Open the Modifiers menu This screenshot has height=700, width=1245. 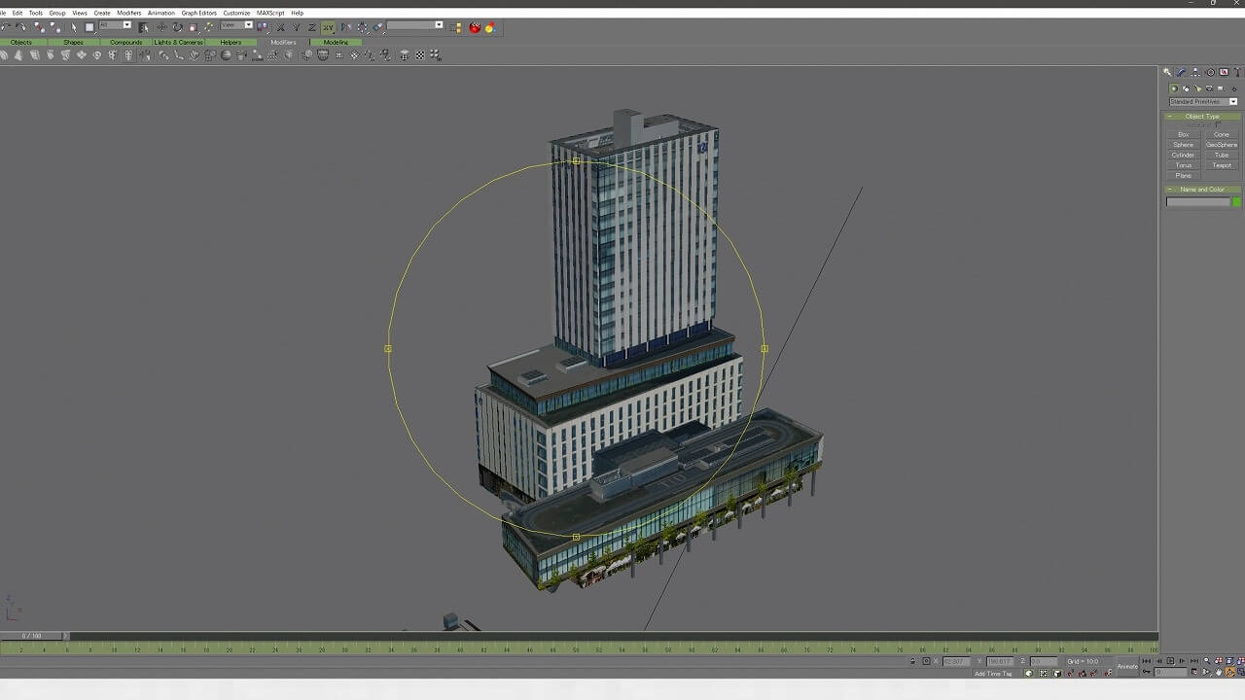pyautogui.click(x=129, y=13)
